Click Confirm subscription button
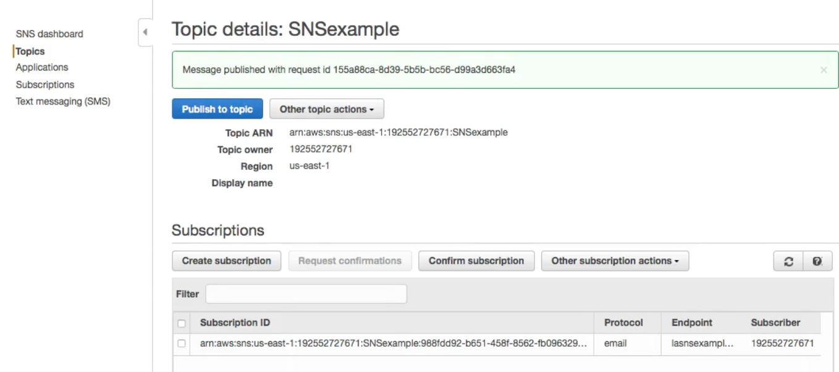 (x=476, y=261)
